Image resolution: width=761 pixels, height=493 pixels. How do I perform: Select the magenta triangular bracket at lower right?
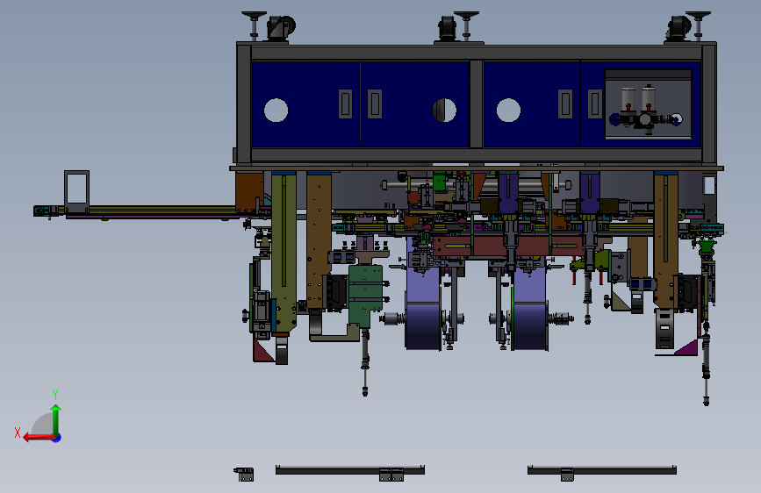pyautogui.click(x=687, y=347)
